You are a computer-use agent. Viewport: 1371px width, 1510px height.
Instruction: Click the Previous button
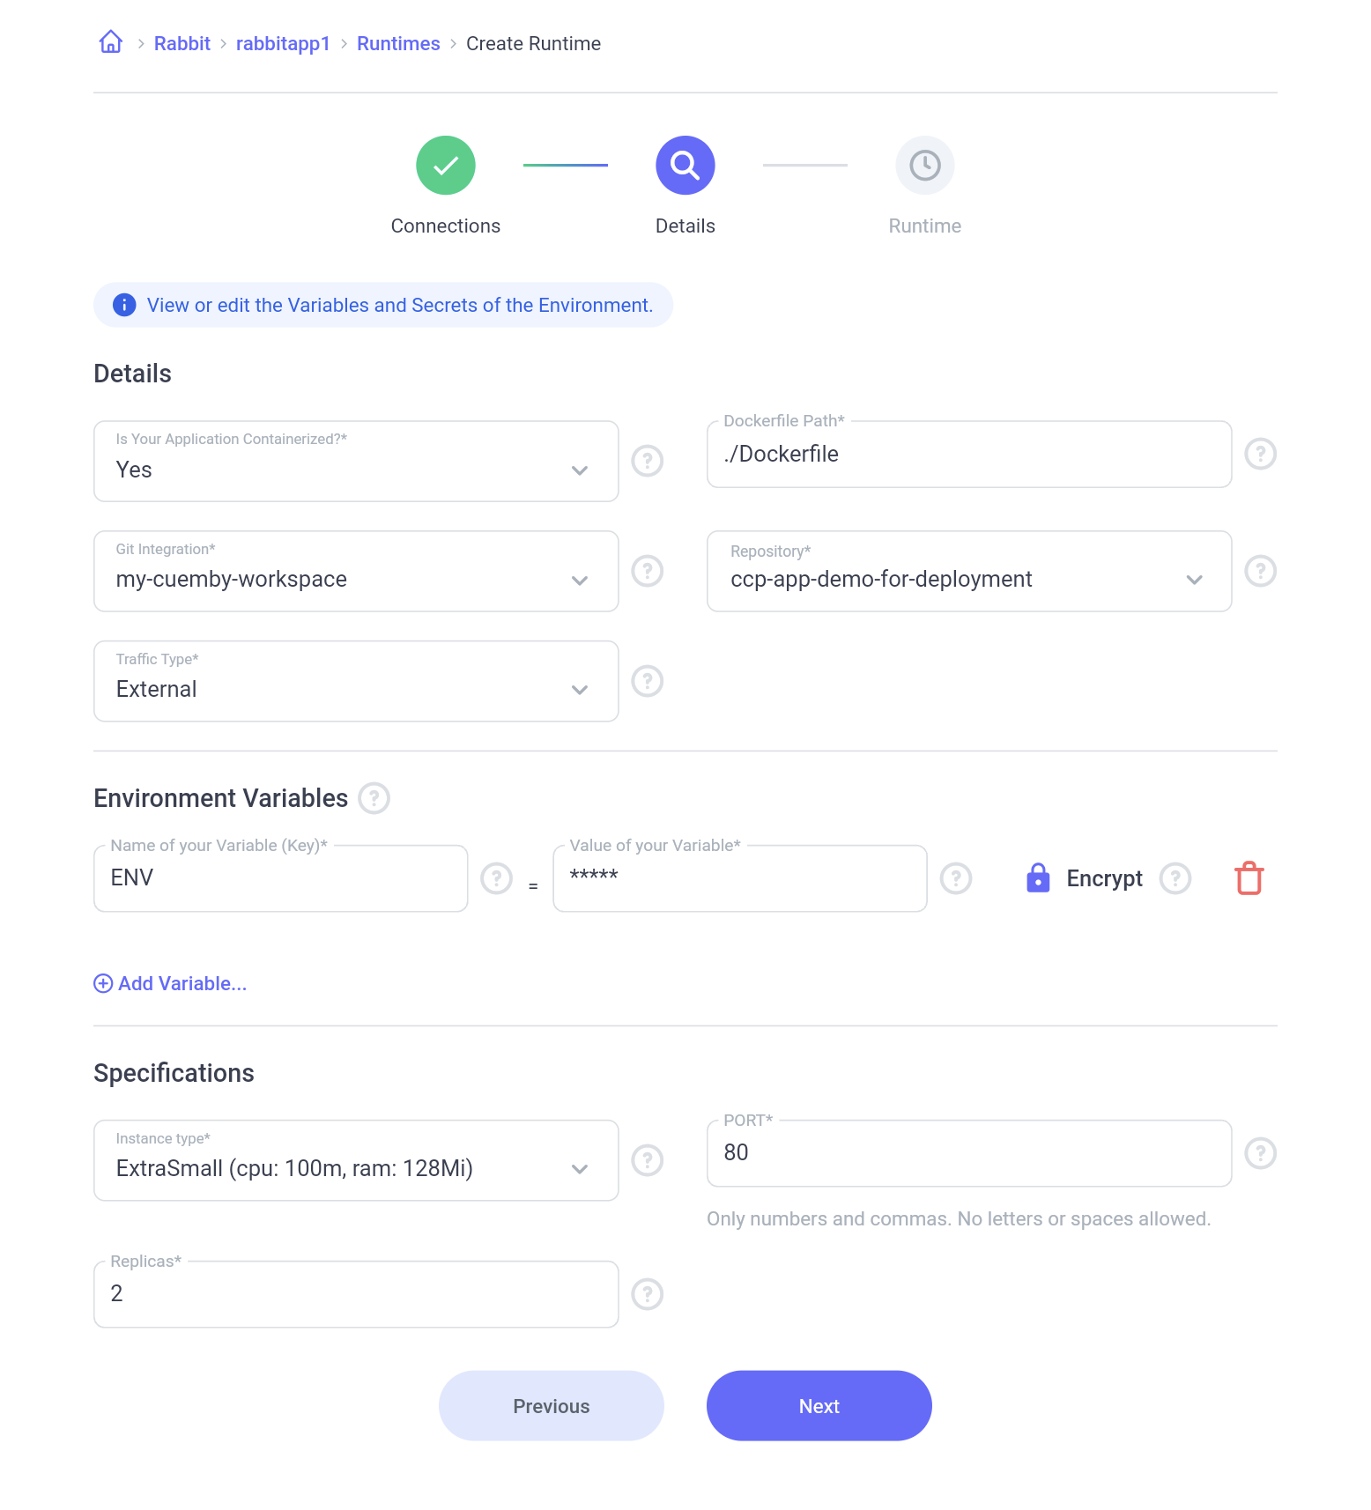point(551,1405)
